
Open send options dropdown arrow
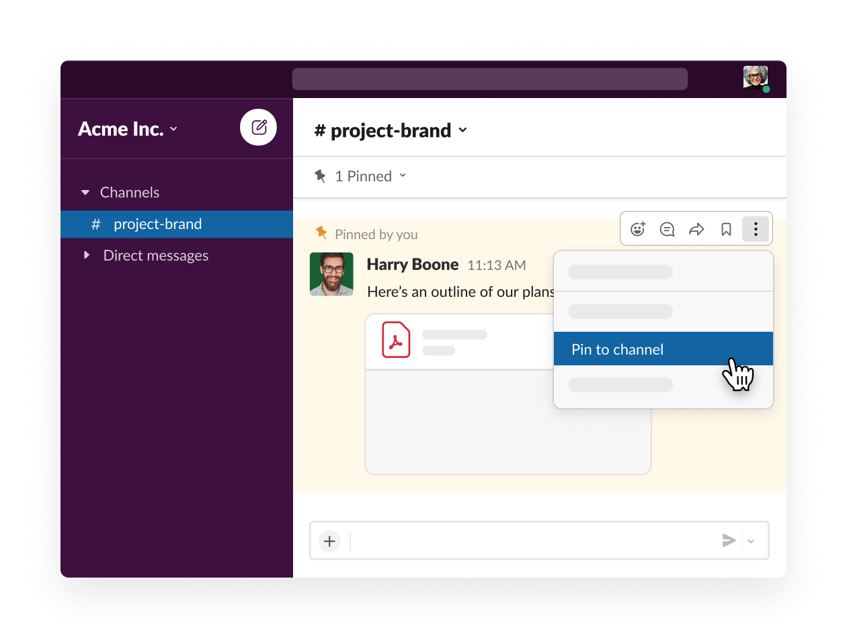point(752,541)
